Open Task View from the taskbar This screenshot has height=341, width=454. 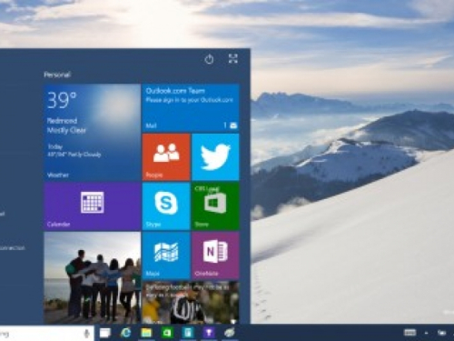pos(105,333)
